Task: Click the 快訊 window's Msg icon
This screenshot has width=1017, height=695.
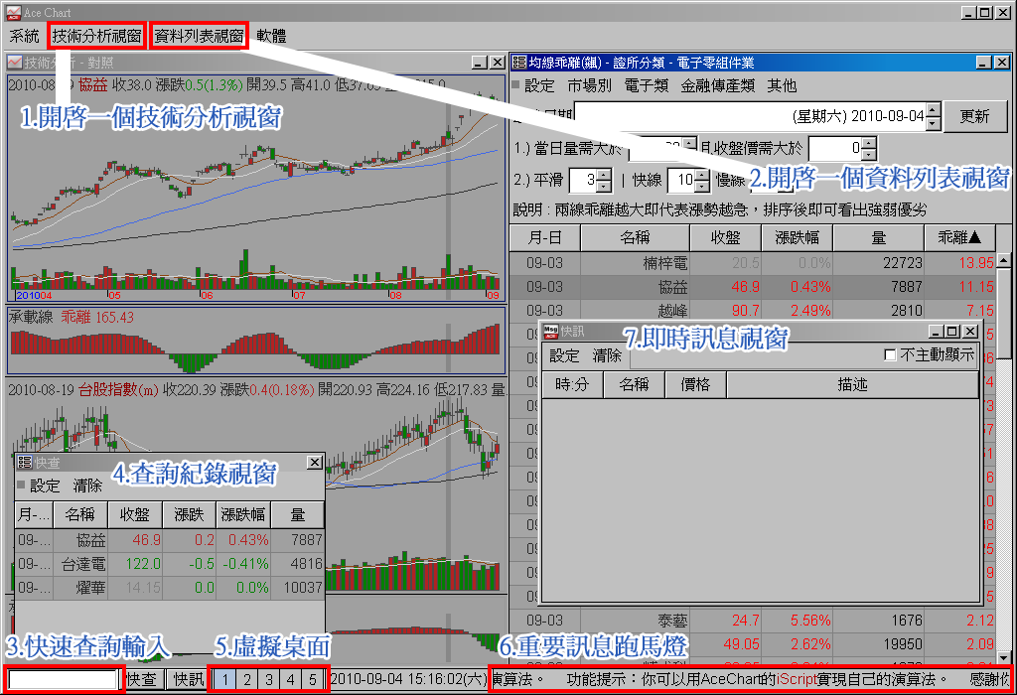Action: (551, 332)
